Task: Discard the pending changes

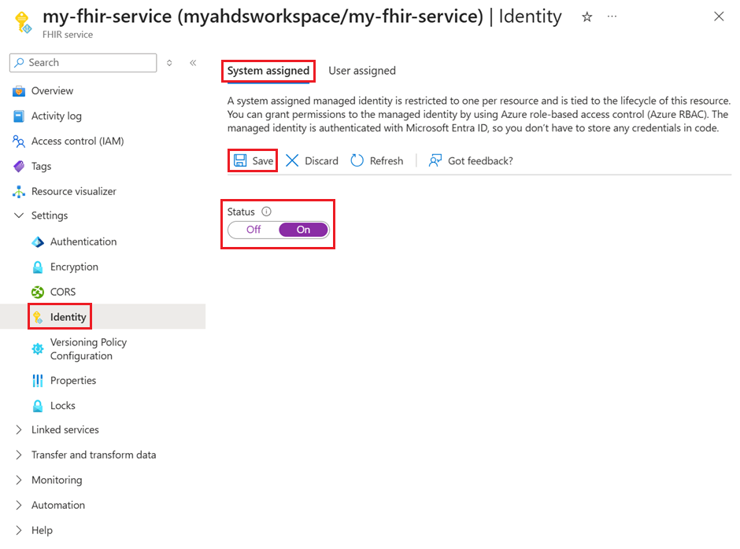Action: coord(313,160)
